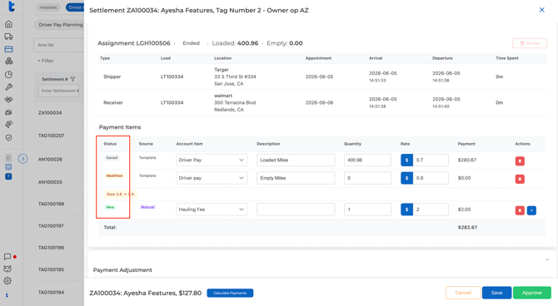Switch to the Invoices tab
558x306 pixels.
pos(48,7)
